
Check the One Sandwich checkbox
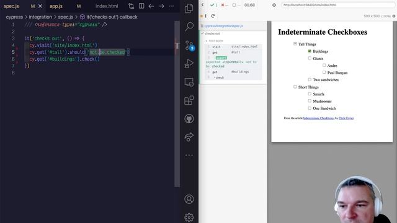[x=310, y=108]
